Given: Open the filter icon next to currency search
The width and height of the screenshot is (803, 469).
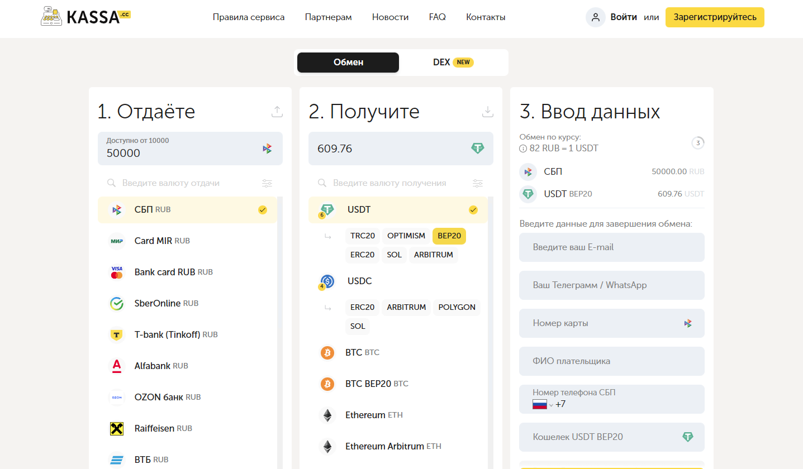Looking at the screenshot, I should 267,183.
